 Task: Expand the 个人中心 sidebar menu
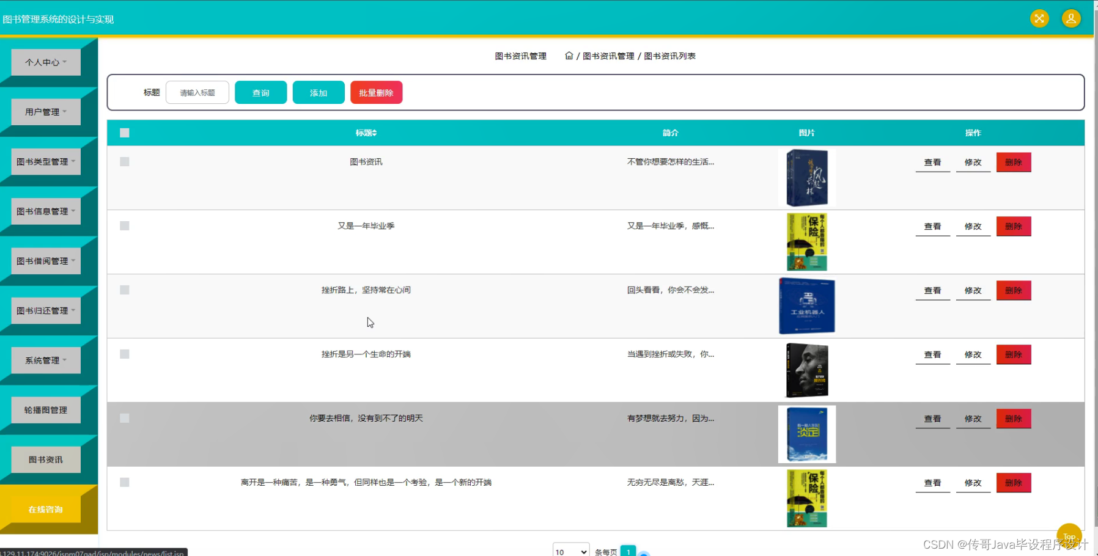[45, 62]
